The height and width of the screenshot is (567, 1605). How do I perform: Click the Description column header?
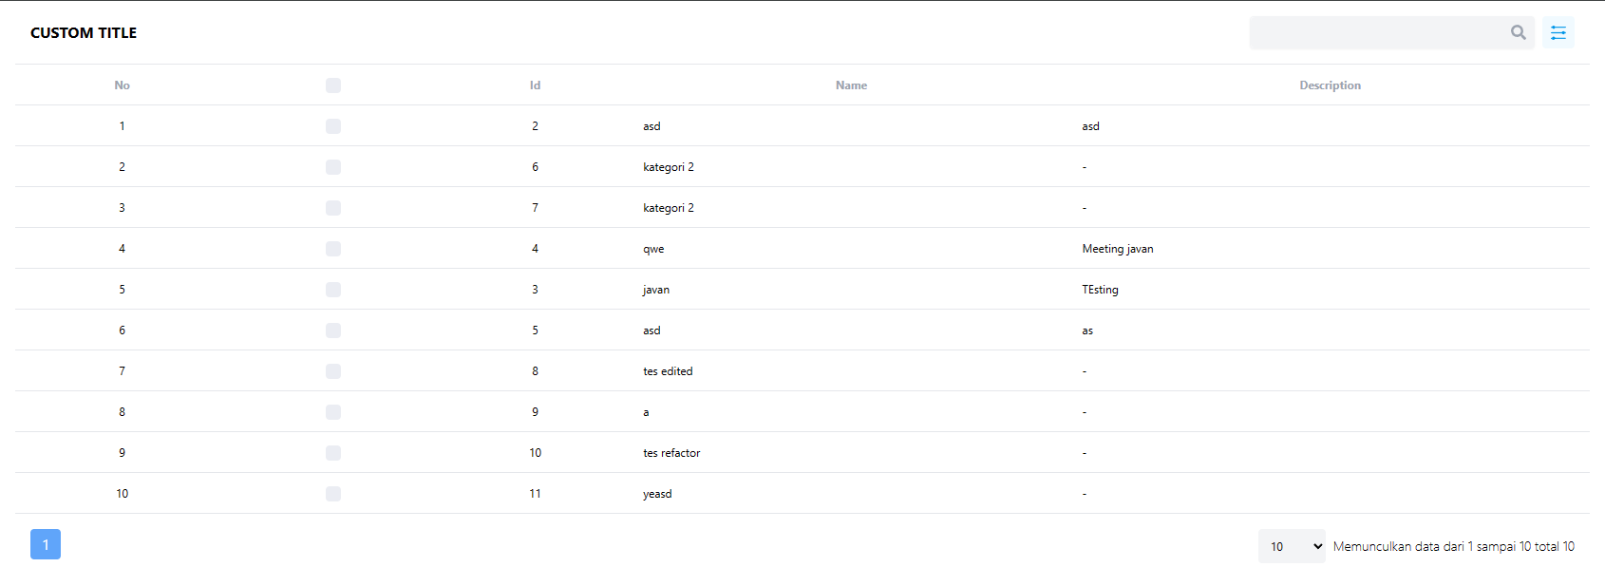coord(1330,85)
